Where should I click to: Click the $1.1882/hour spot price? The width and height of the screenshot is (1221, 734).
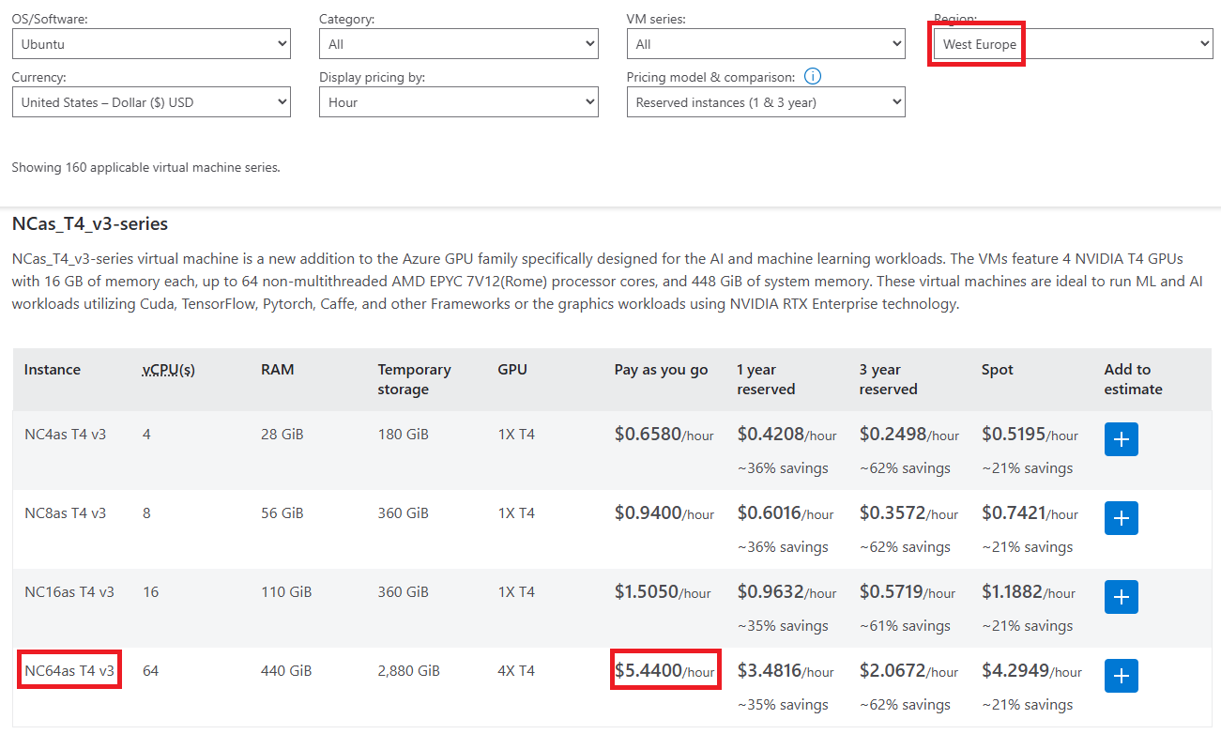(1029, 592)
